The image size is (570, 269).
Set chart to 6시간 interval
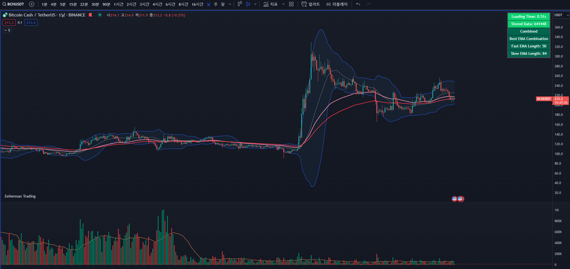coord(170,4)
